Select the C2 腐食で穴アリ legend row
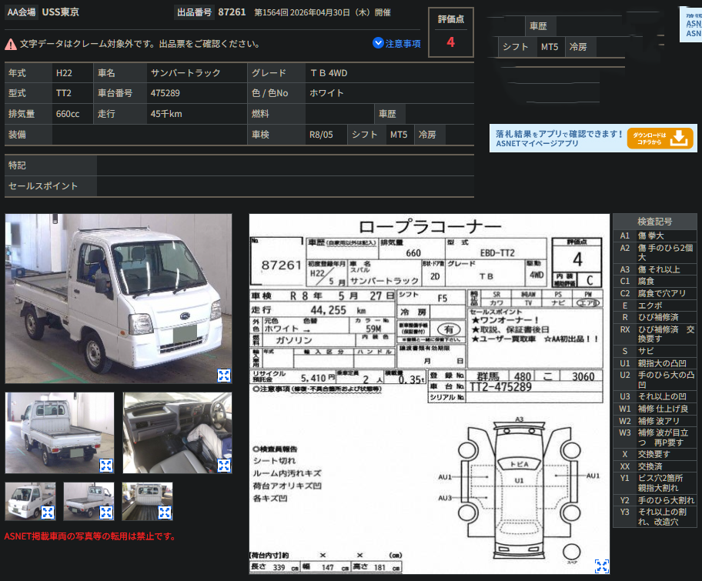The width and height of the screenshot is (702, 581). (654, 293)
